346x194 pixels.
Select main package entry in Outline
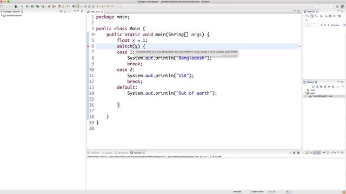pos(311,90)
